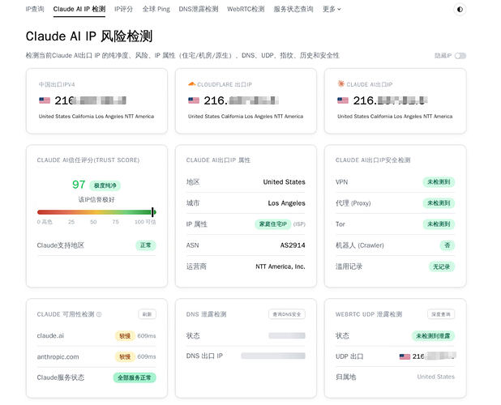The image size is (501, 405).
Task: Click the US flag beside UDP 出口
Action: [405, 356]
